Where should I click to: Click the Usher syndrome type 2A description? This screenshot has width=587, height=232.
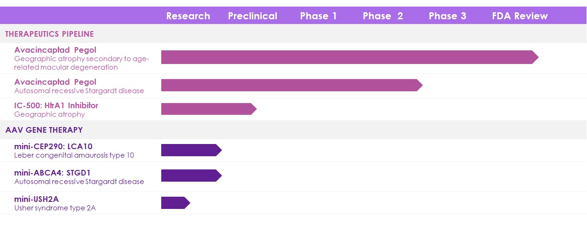55,208
